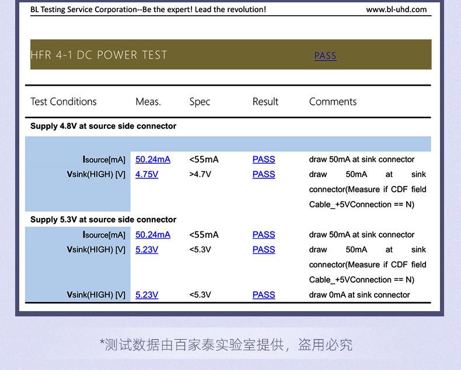Click the '>4.7V' spec value
Viewport: 461px width, 370px height.
[x=200, y=174]
